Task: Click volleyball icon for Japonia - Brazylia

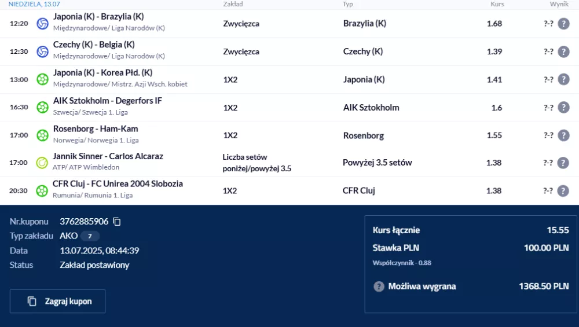Action: tap(42, 24)
